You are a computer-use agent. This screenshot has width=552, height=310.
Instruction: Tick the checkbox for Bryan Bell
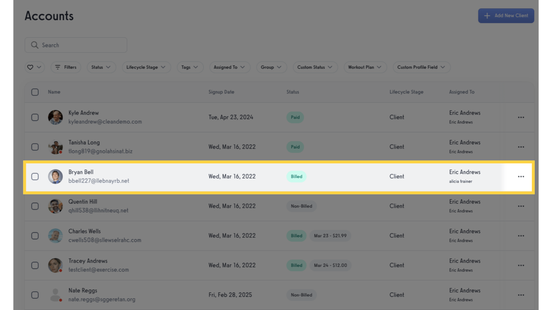pos(35,177)
